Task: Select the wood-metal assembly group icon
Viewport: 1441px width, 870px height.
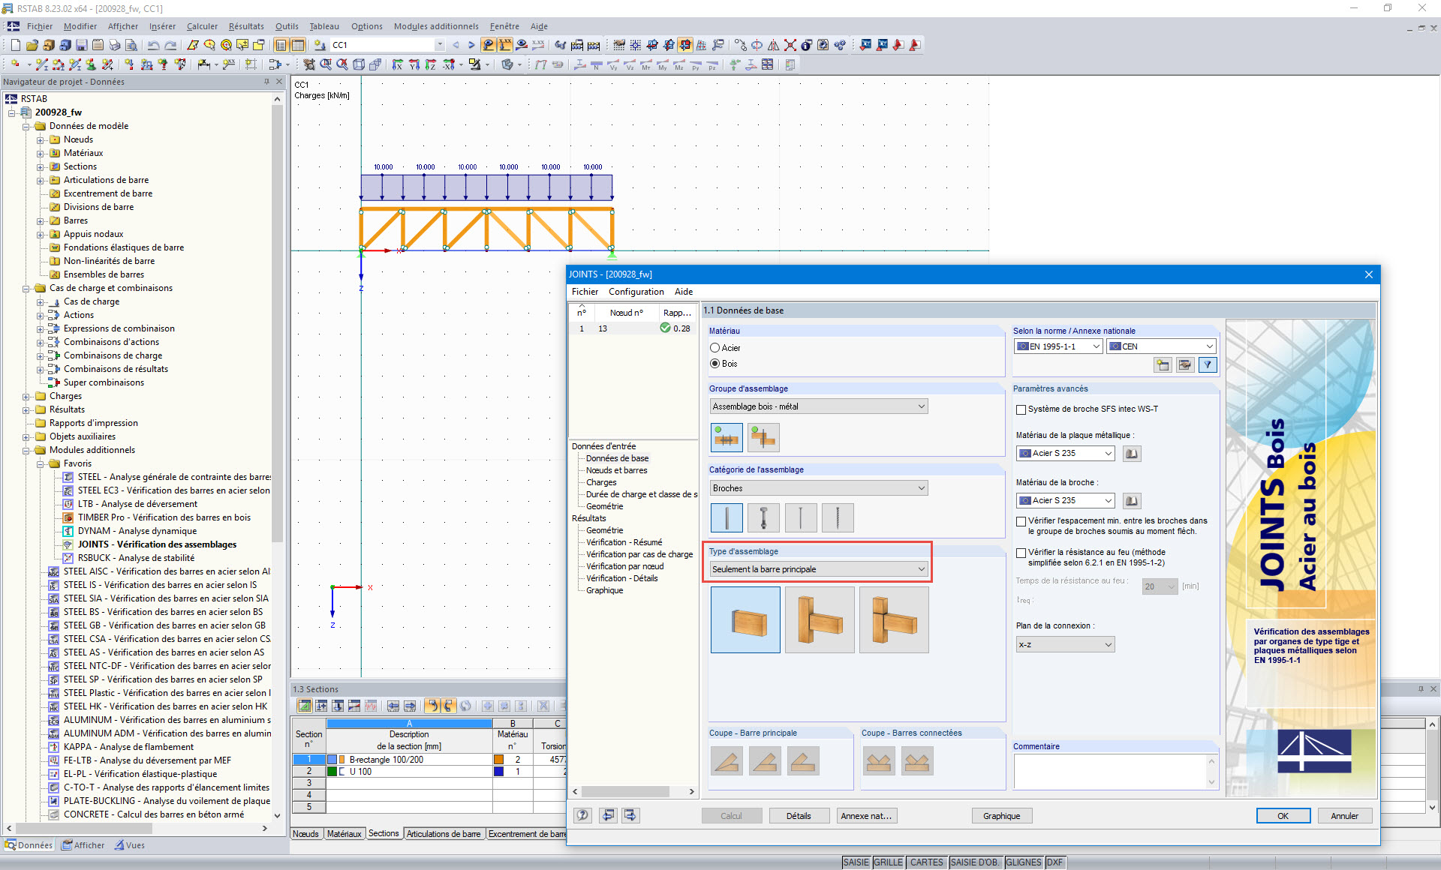Action: point(727,437)
